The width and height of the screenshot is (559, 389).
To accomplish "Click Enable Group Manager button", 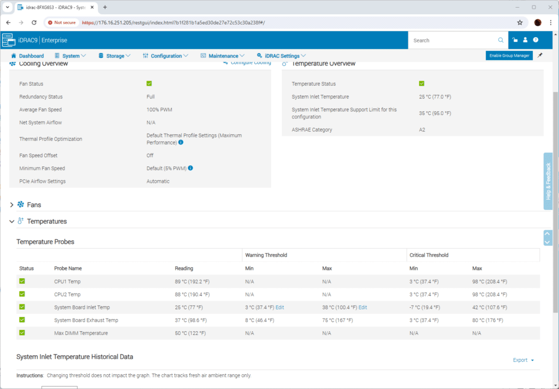I will [x=509, y=56].
